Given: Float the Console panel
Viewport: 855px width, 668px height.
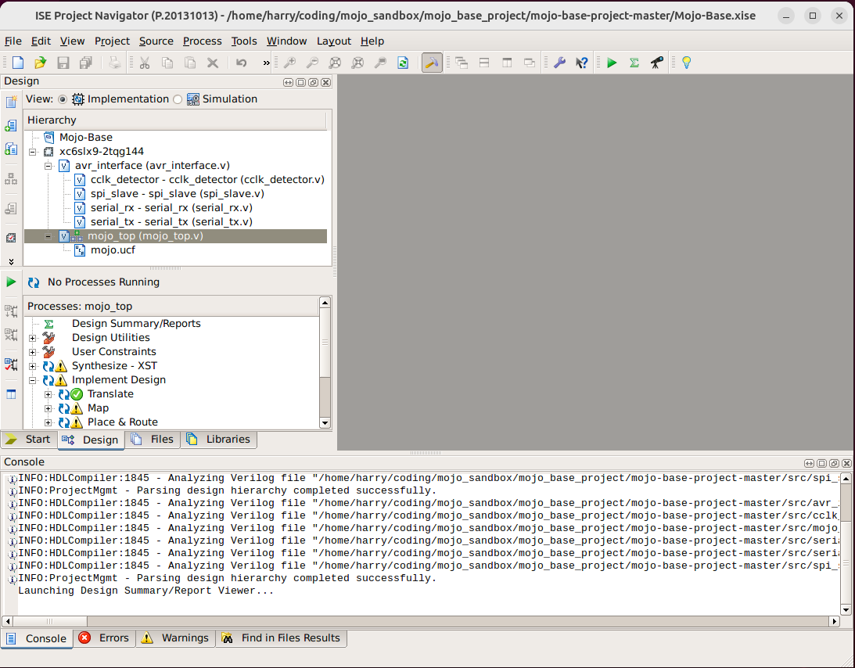Looking at the screenshot, I should [834, 464].
